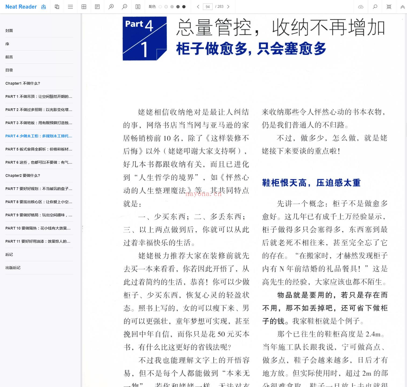Select the second light gray theme swatch
Screen dimensions: 407x387
point(166,7)
